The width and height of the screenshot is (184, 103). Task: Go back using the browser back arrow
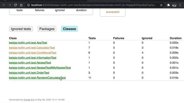[4, 5]
